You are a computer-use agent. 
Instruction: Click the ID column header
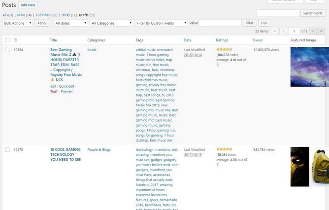(16, 40)
